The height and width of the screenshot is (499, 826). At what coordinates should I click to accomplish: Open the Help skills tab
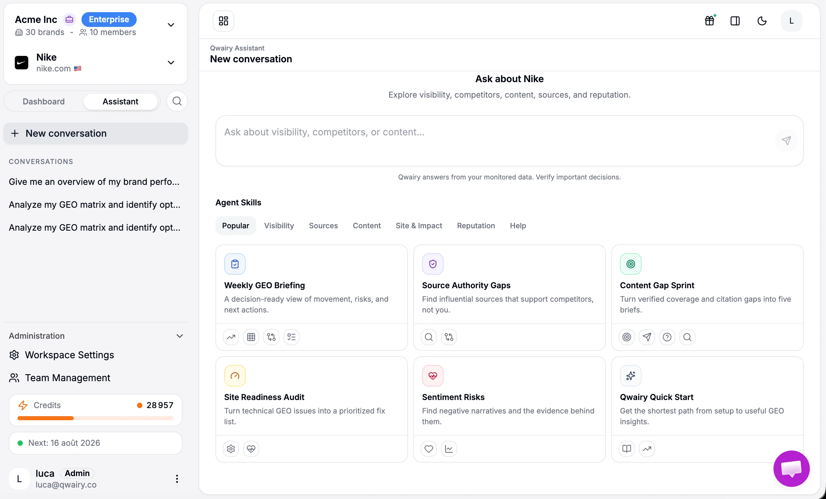click(518, 226)
